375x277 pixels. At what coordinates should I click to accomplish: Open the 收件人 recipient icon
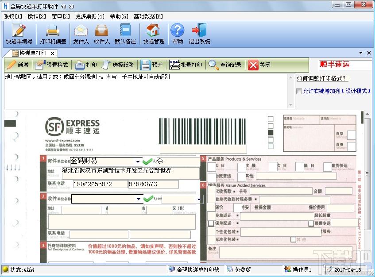(x=102, y=34)
